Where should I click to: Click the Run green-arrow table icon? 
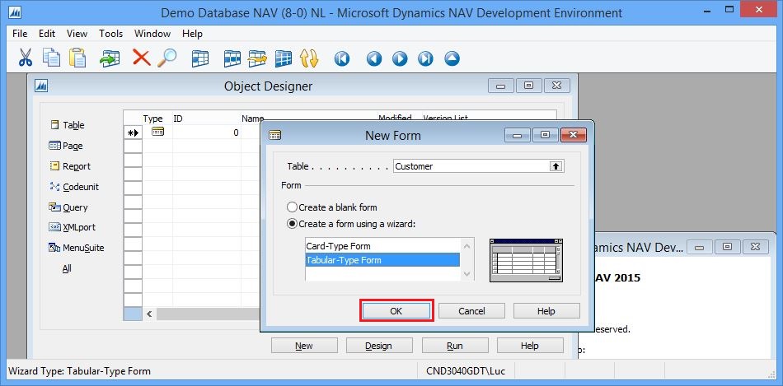(x=110, y=58)
